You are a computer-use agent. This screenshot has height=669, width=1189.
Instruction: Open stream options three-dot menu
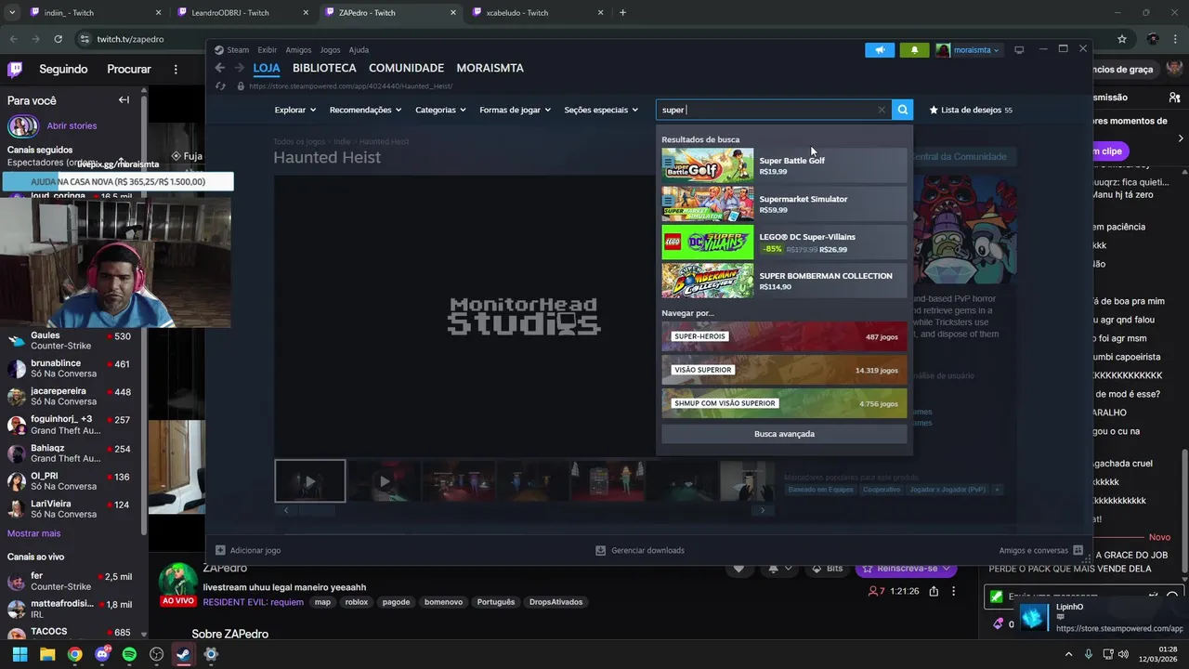click(953, 591)
